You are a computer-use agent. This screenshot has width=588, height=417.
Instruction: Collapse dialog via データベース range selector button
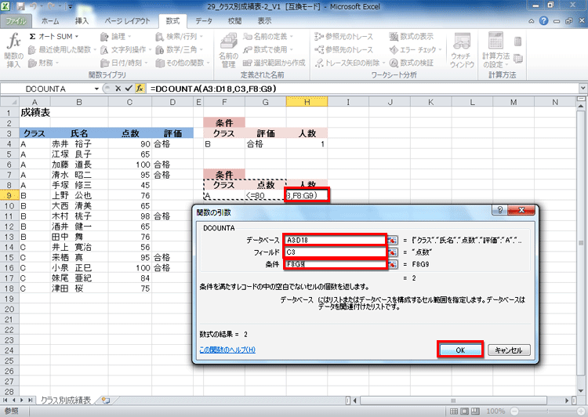392,240
